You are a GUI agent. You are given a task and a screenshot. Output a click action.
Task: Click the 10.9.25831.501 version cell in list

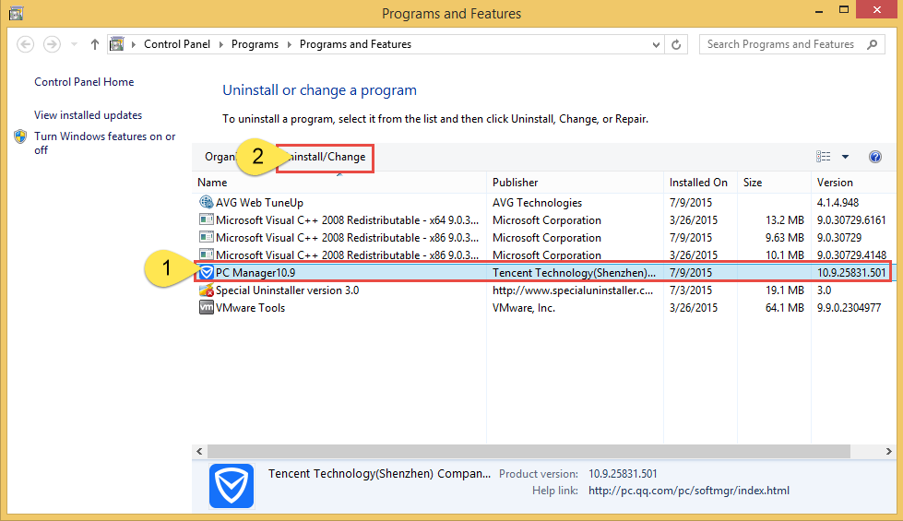[851, 273]
